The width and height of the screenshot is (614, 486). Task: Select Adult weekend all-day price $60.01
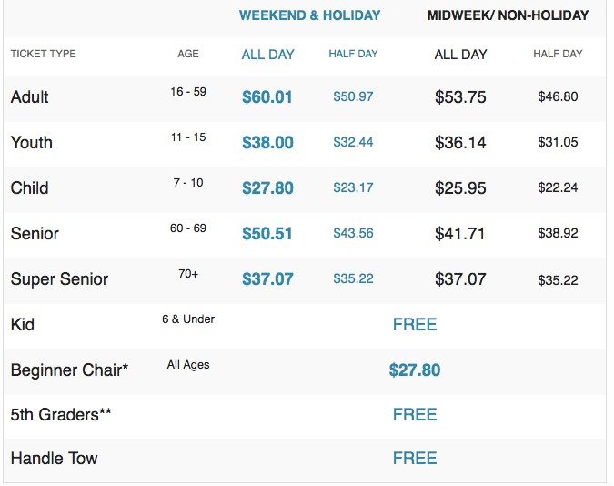click(x=267, y=96)
